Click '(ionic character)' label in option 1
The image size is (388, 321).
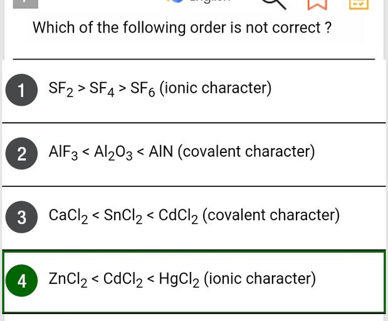click(216, 88)
